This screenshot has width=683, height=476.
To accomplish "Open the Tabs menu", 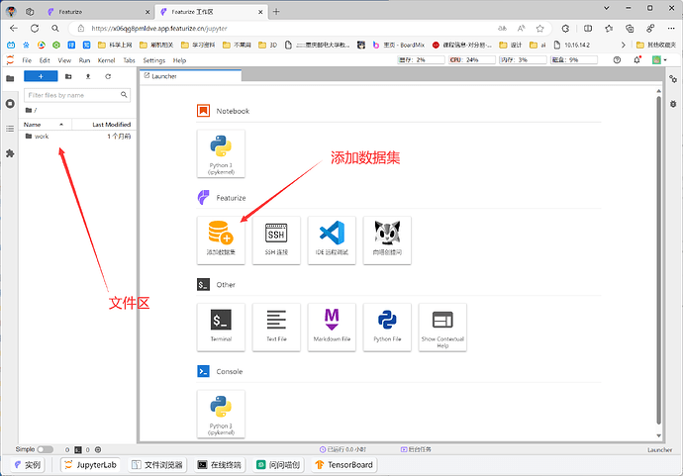I will click(x=129, y=60).
